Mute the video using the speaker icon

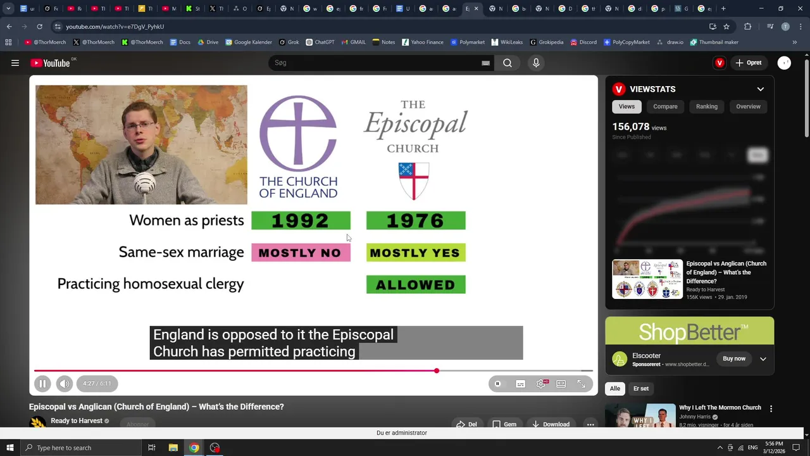(65, 383)
